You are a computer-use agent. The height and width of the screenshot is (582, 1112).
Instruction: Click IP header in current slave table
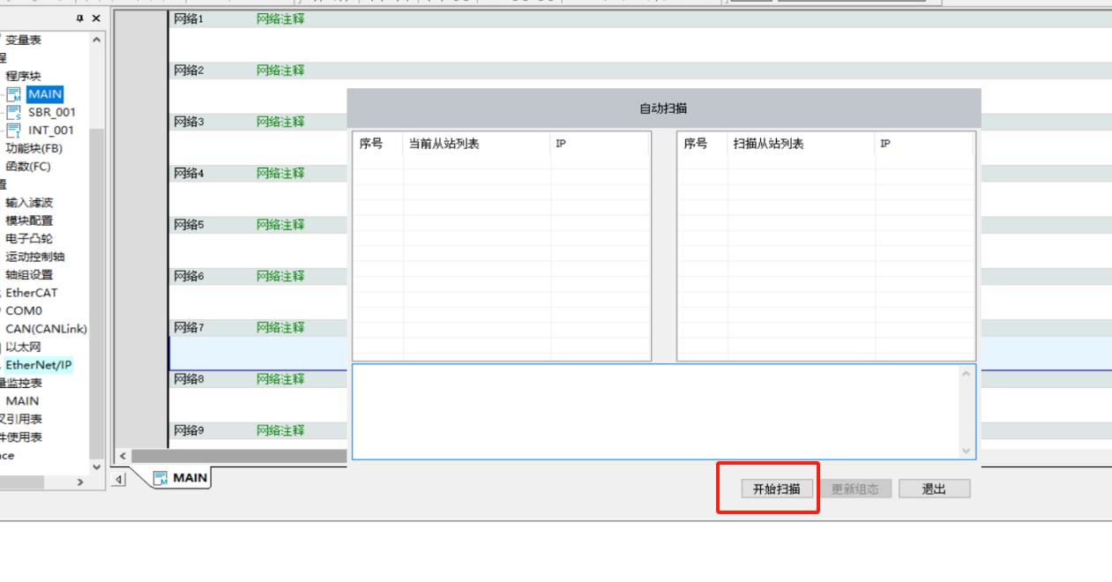point(561,144)
